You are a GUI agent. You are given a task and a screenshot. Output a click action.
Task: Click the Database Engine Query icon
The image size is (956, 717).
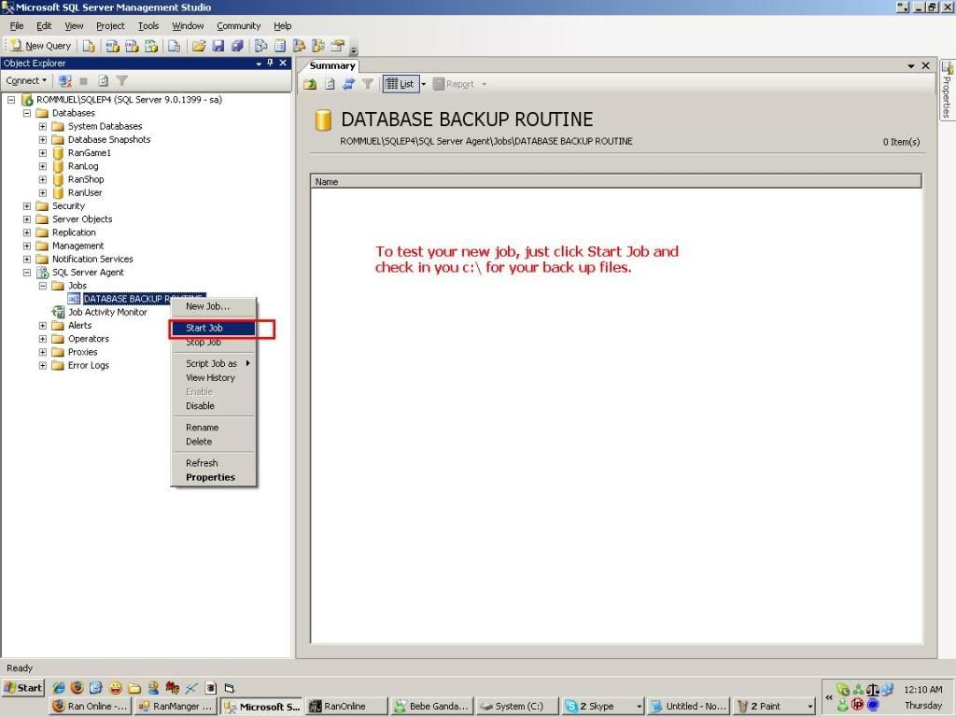pos(89,46)
